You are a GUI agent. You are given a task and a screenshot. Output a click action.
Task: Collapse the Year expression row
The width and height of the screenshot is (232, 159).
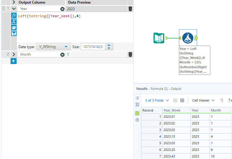[14, 9]
